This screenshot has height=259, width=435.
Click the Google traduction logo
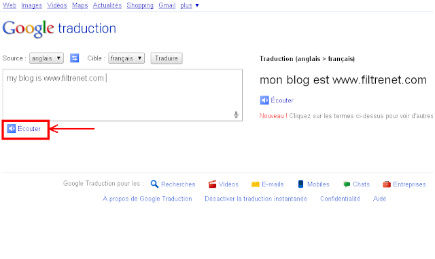point(59,28)
